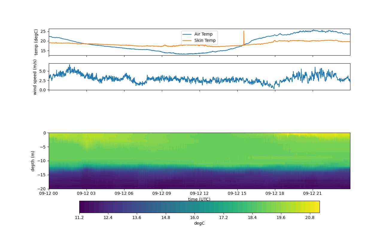389x239 pixels.
Task: Click the "temp (degC)" y-axis label
Action: pos(36,42)
